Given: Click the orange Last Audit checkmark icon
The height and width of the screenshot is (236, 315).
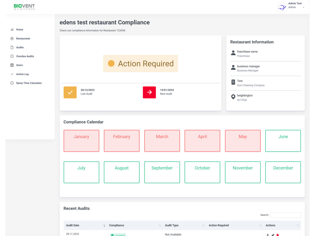Looking at the screenshot, I should point(70,92).
